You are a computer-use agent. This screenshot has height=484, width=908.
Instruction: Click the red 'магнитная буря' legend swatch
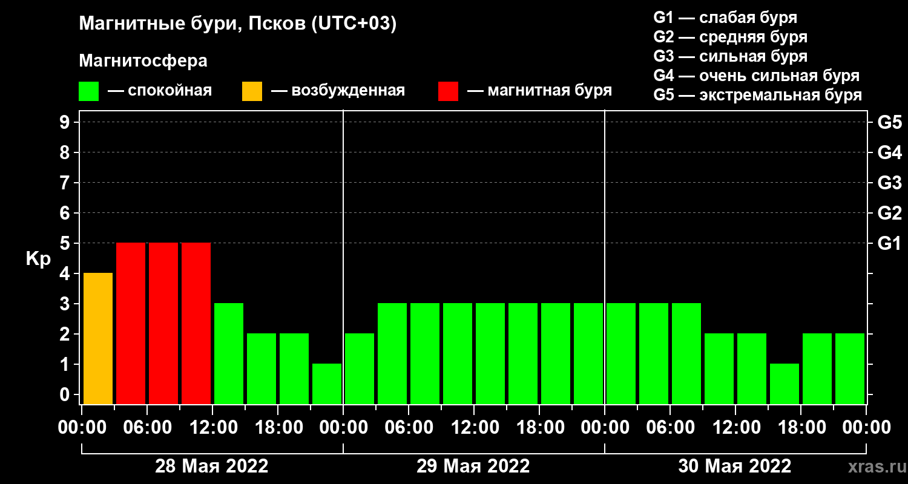(x=448, y=91)
